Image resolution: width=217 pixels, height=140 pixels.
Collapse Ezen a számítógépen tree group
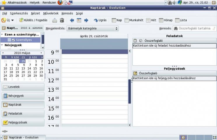[2, 34]
